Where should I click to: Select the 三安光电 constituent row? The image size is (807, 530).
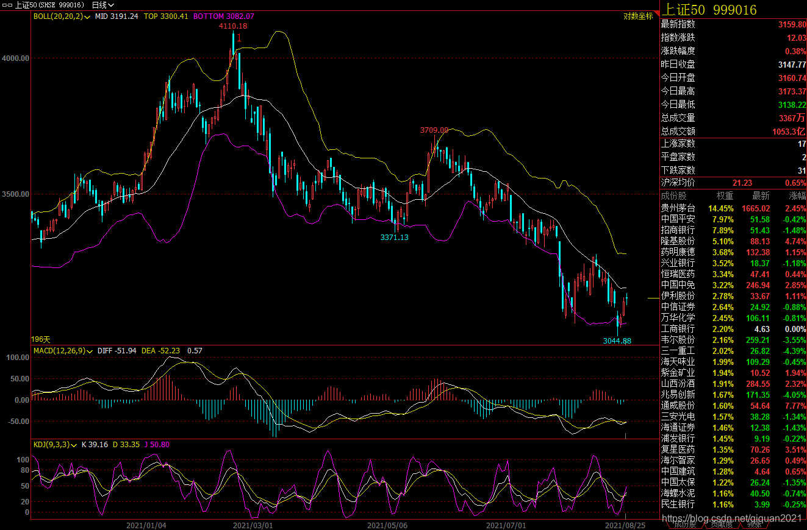(733, 417)
